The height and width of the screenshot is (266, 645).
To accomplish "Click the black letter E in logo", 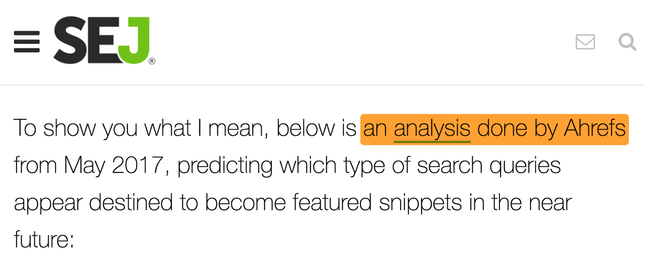I will coord(103,40).
